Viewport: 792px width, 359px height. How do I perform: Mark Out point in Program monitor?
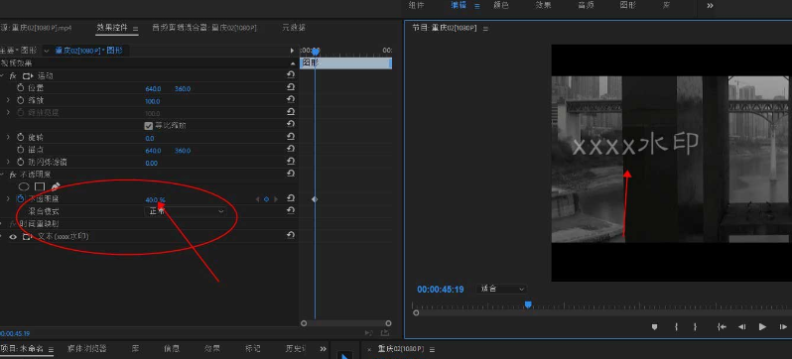coord(695,327)
